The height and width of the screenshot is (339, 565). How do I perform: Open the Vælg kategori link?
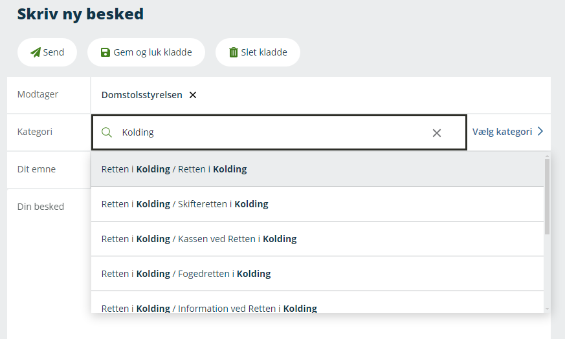click(x=502, y=132)
